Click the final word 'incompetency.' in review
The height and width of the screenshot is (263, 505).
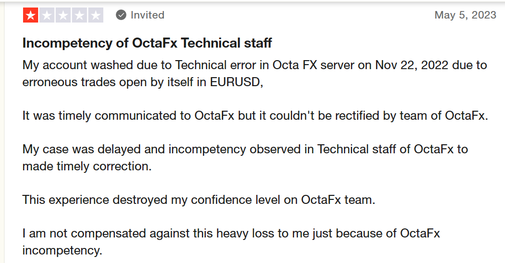point(62,250)
